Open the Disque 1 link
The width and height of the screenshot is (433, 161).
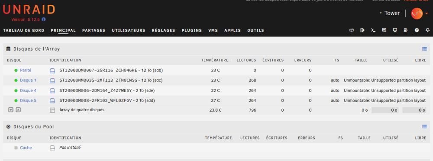[x=28, y=80]
